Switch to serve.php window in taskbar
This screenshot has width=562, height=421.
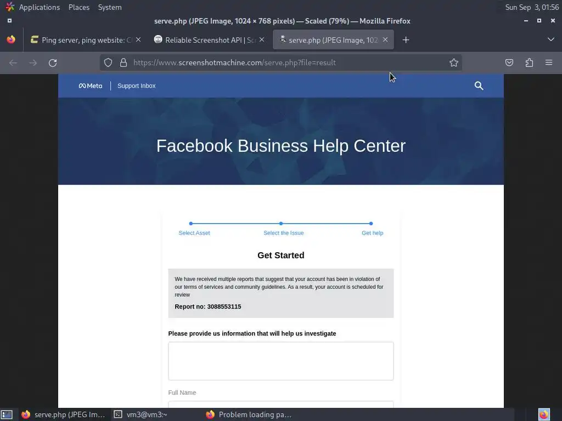click(x=63, y=414)
